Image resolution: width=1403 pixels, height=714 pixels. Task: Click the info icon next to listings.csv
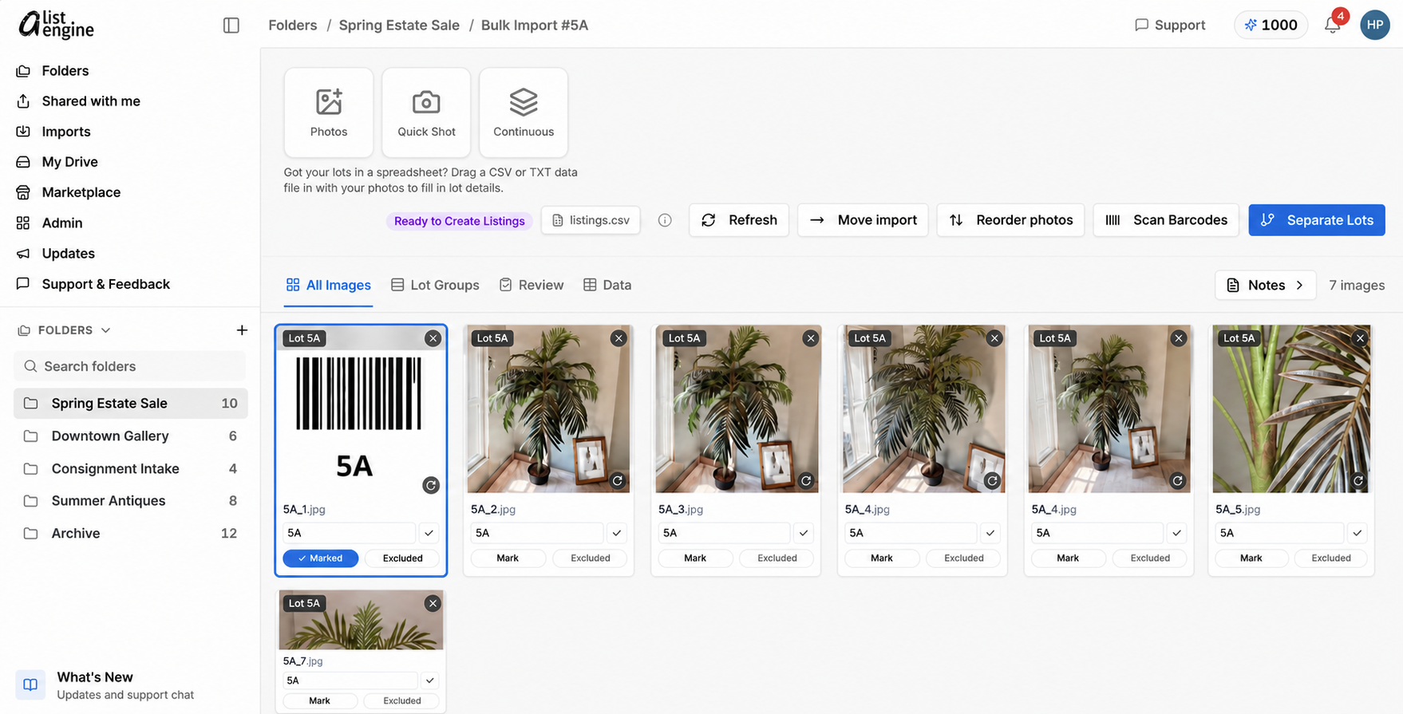665,220
